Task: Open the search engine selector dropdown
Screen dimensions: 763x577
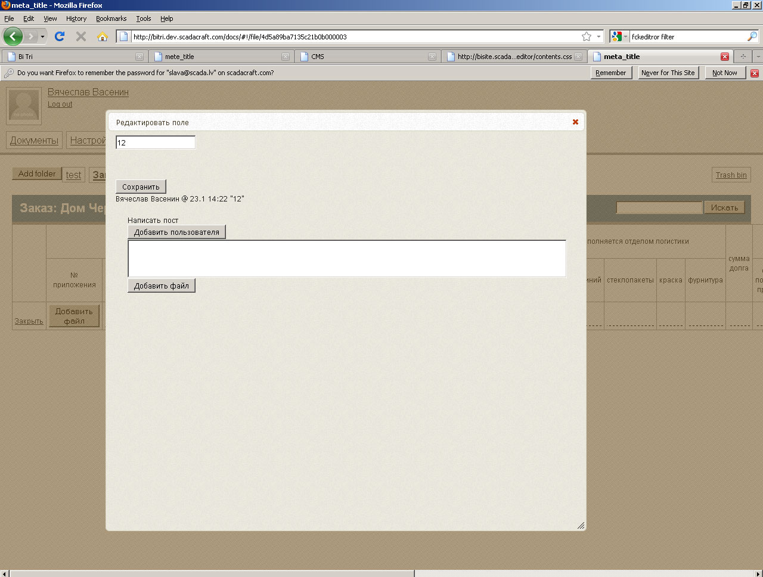Action: point(619,36)
